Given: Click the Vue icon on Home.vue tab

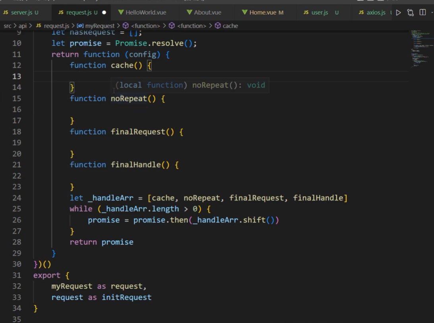Looking at the screenshot, I should pos(245,12).
